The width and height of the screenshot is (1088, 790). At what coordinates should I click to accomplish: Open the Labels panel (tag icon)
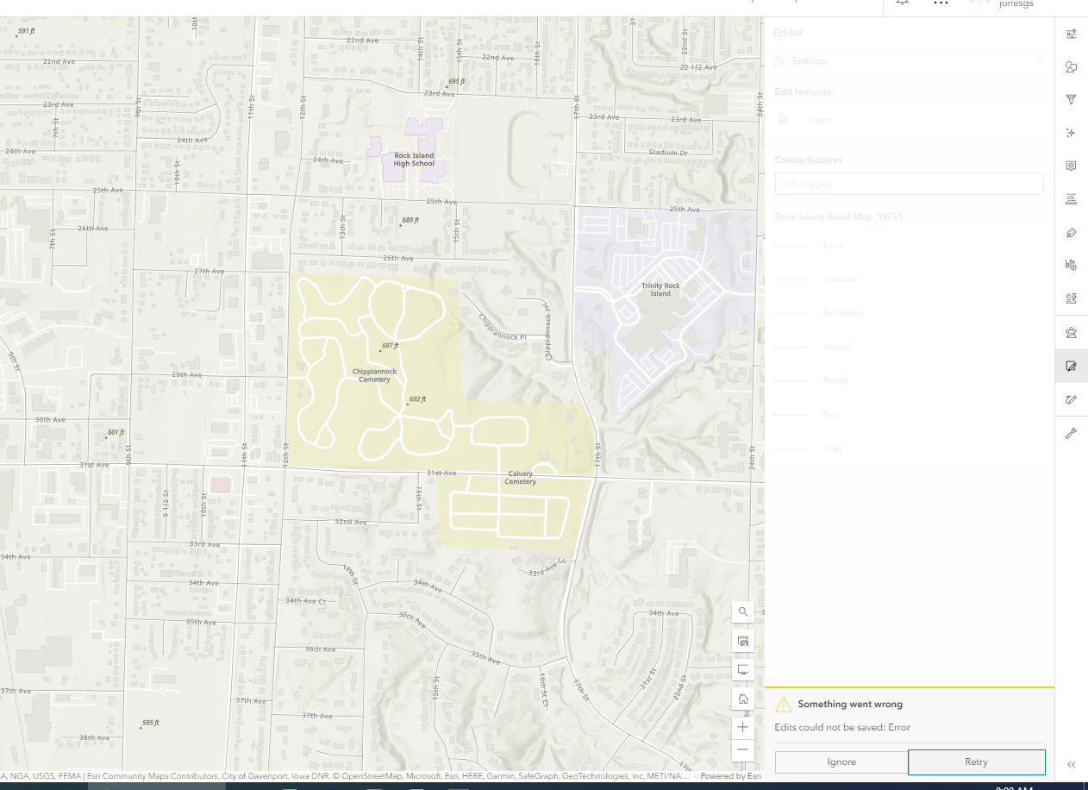tap(1071, 232)
